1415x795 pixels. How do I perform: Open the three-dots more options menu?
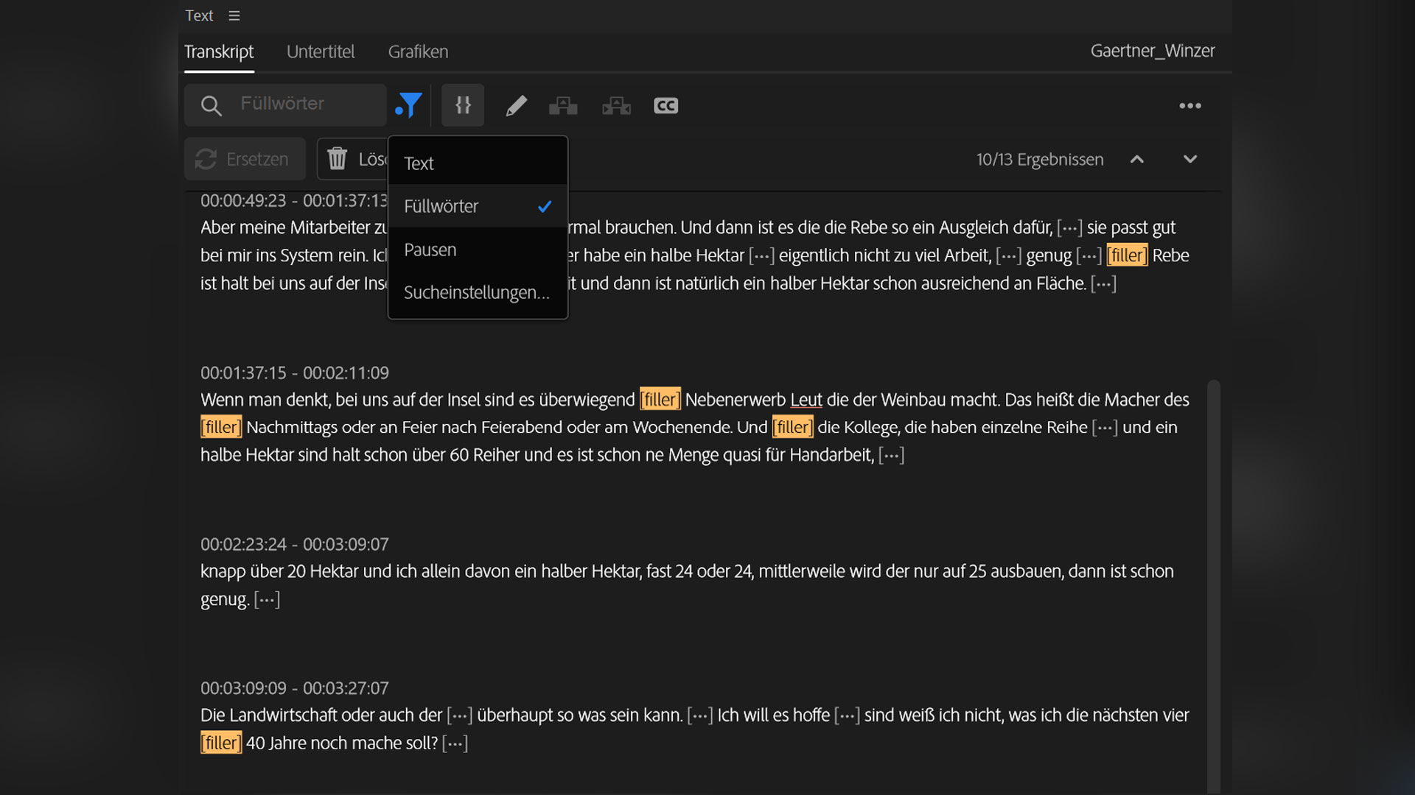(1189, 105)
